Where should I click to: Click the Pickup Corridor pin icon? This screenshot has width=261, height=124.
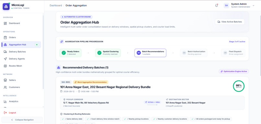pos(64,99)
